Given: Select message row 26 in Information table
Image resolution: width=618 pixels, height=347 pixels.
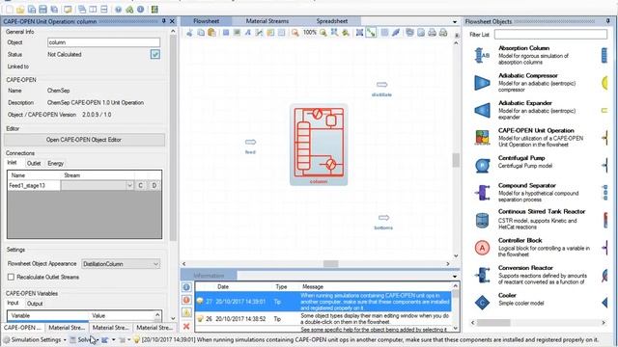Looking at the screenshot, I should [323, 319].
